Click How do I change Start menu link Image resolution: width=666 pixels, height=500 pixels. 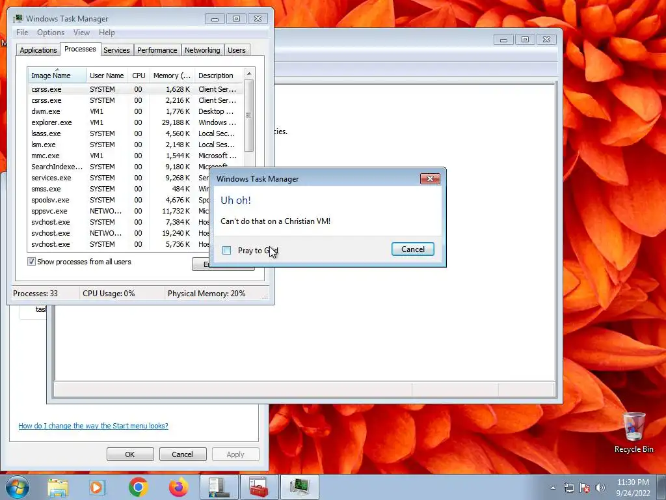[93, 426]
